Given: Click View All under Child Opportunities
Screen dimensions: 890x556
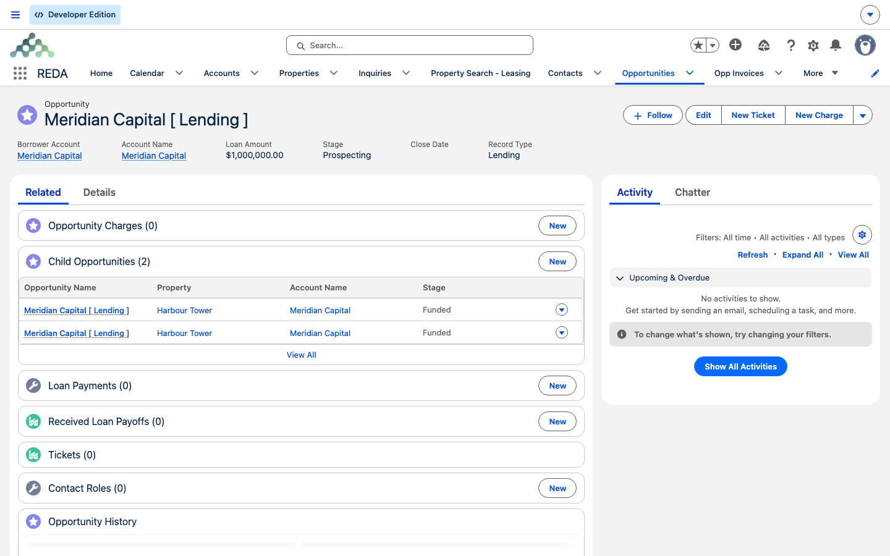Looking at the screenshot, I should pyautogui.click(x=302, y=355).
